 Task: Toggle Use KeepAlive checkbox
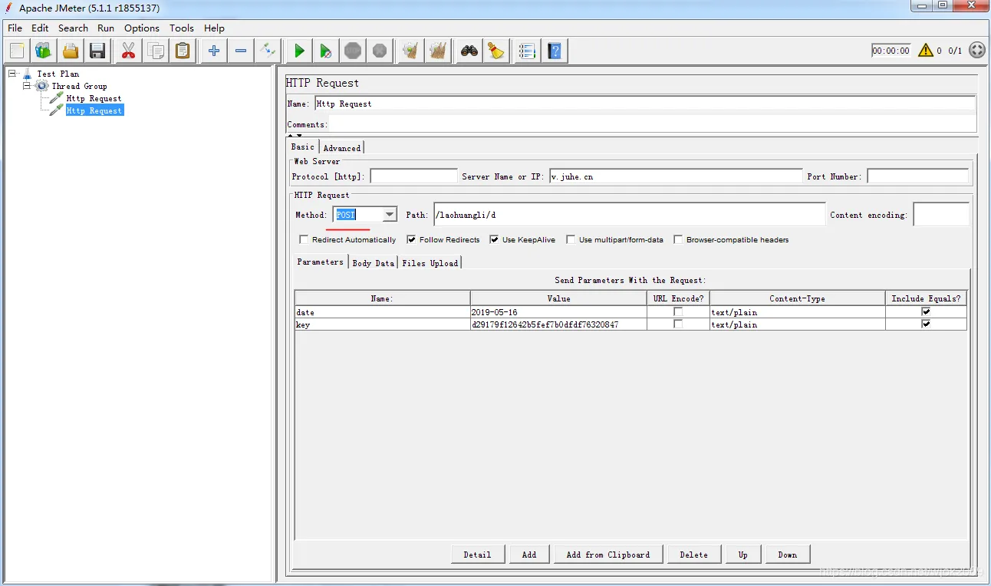click(x=494, y=239)
